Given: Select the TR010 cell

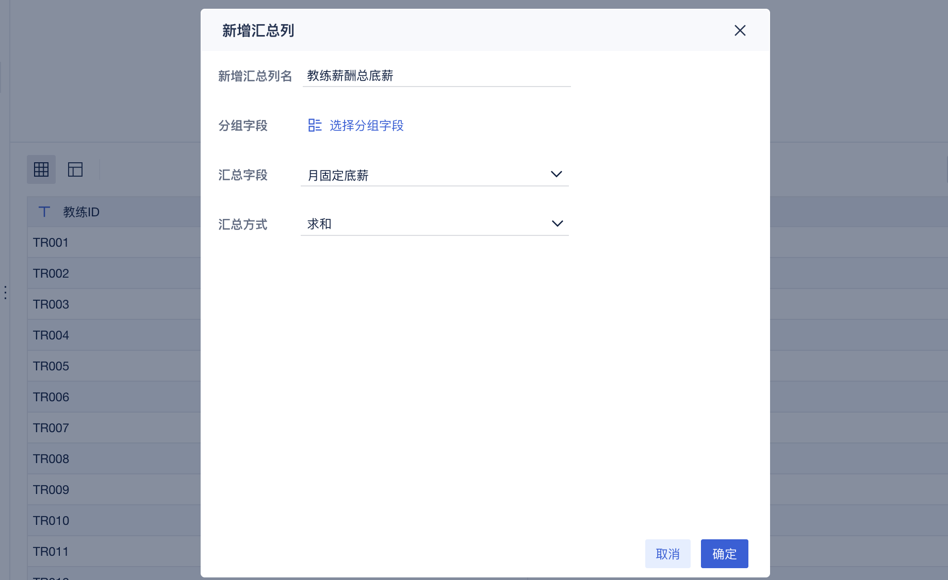Looking at the screenshot, I should point(114,521).
